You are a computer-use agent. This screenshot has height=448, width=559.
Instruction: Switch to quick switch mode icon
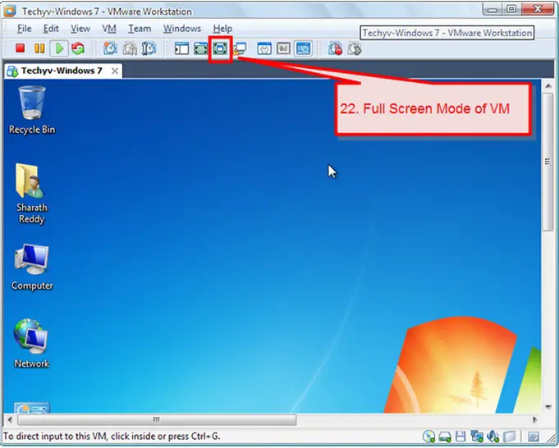pos(201,48)
